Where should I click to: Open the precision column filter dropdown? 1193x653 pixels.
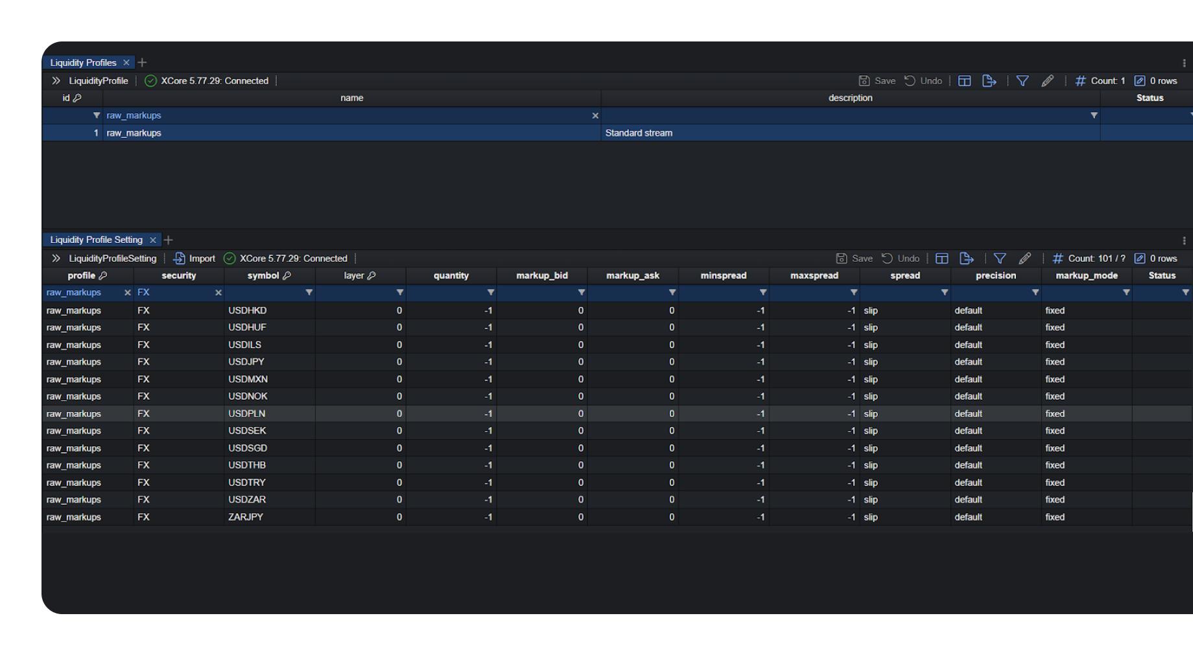click(1035, 293)
